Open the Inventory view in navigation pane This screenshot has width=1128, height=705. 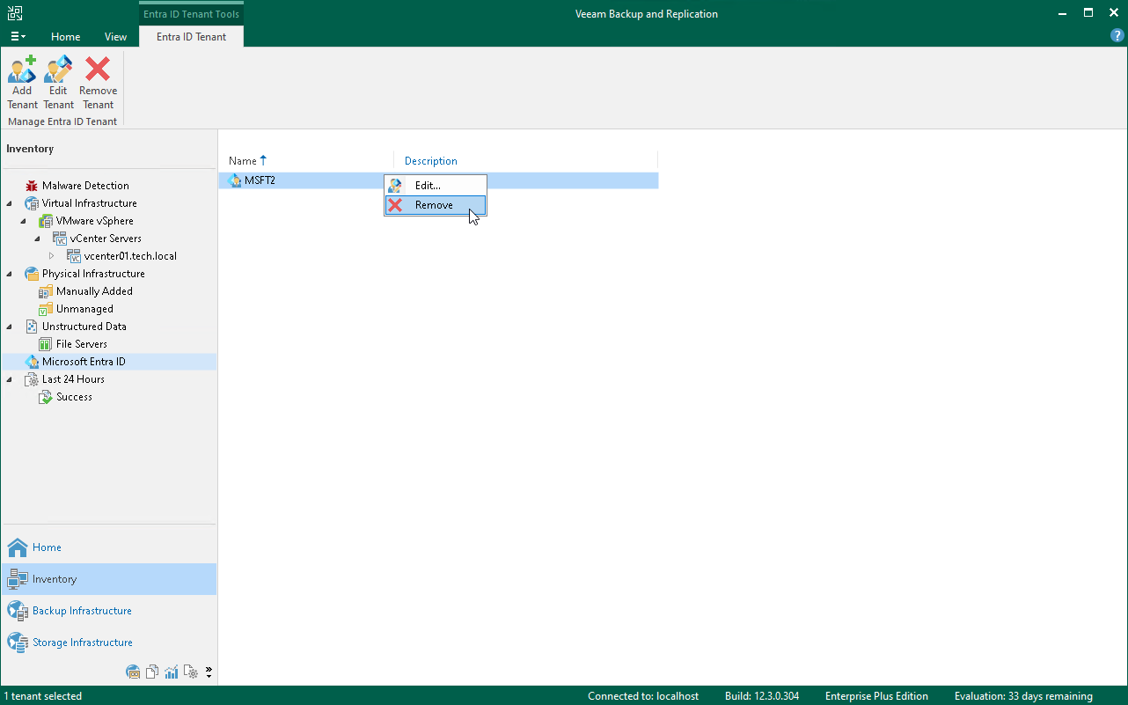tap(108, 579)
